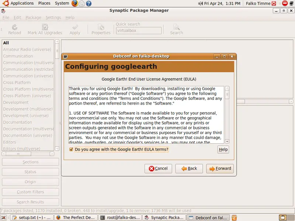Screen dimensions: 295x221
Task: Click the Falko Timme user menu
Action: [x=258, y=3]
